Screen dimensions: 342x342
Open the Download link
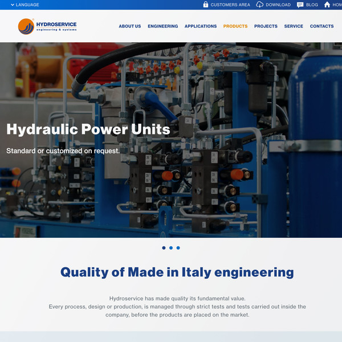tap(278, 5)
